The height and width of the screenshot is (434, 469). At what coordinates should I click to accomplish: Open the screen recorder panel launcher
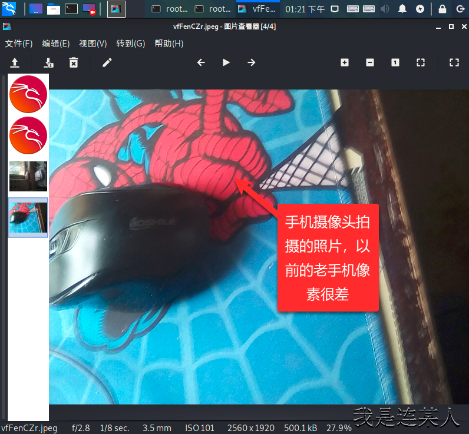point(89,9)
